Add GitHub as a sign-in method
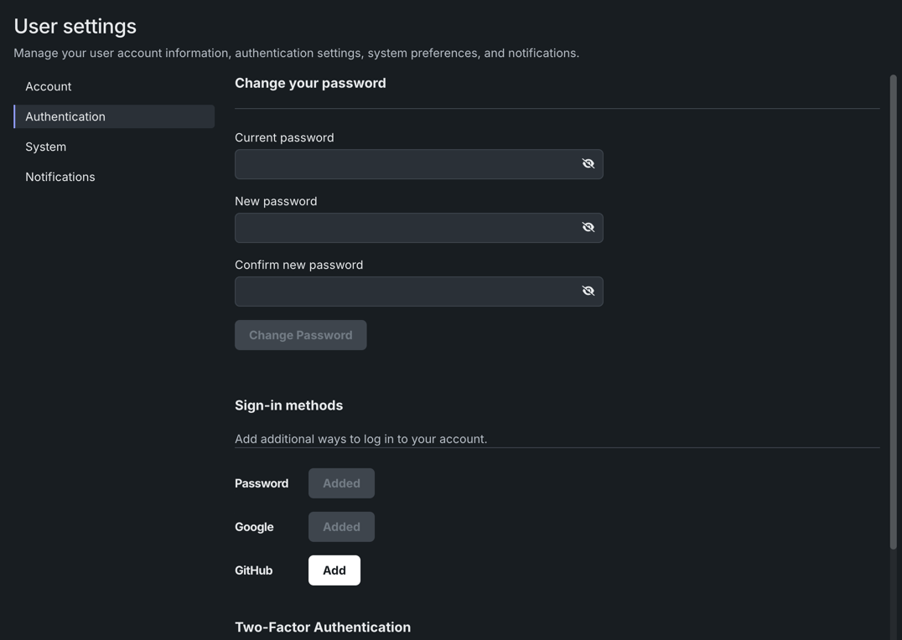This screenshot has height=640, width=902. point(334,570)
